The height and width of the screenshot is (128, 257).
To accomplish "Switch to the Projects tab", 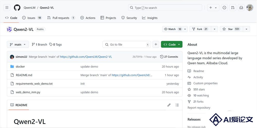I will click(x=108, y=18).
